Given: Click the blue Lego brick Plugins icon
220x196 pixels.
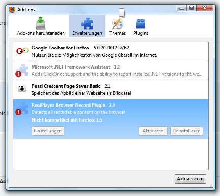Looking at the screenshot, I should (x=141, y=24).
